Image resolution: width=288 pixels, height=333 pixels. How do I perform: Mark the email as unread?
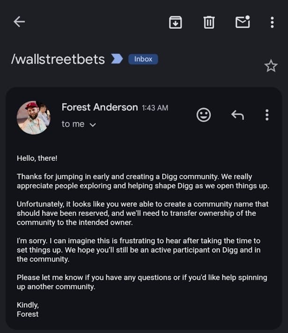(x=243, y=22)
